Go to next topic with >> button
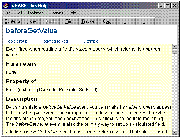 145,21
